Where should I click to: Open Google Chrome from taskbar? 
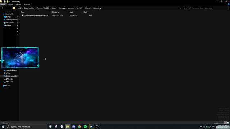click(x=79, y=126)
